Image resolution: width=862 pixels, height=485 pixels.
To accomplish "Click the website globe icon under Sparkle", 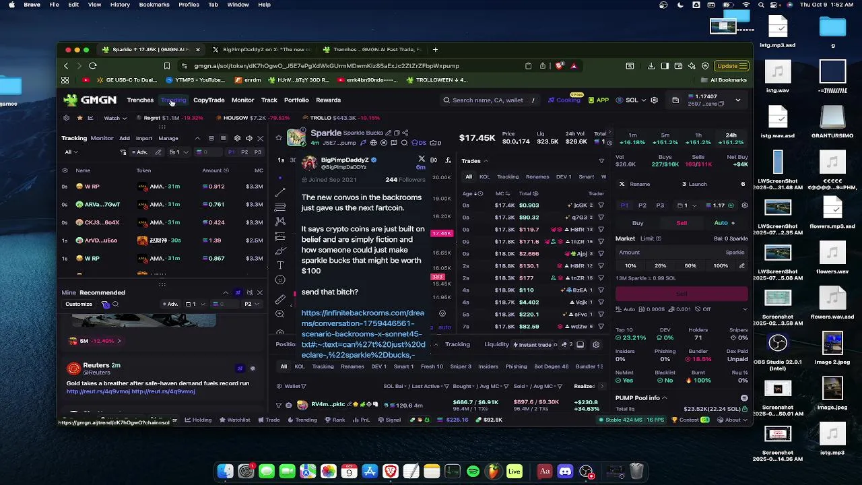I will click(373, 143).
